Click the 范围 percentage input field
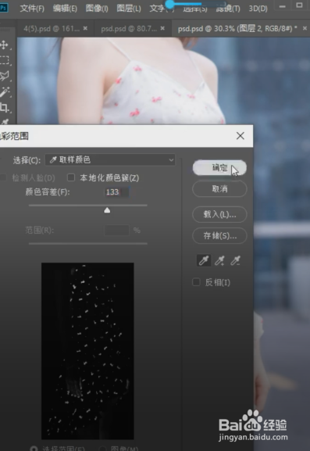Image resolution: width=310 pixels, height=451 pixels. pos(116,230)
